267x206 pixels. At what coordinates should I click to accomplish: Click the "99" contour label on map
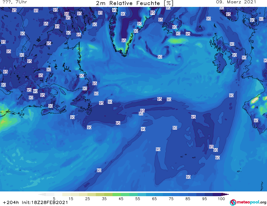(67, 14)
